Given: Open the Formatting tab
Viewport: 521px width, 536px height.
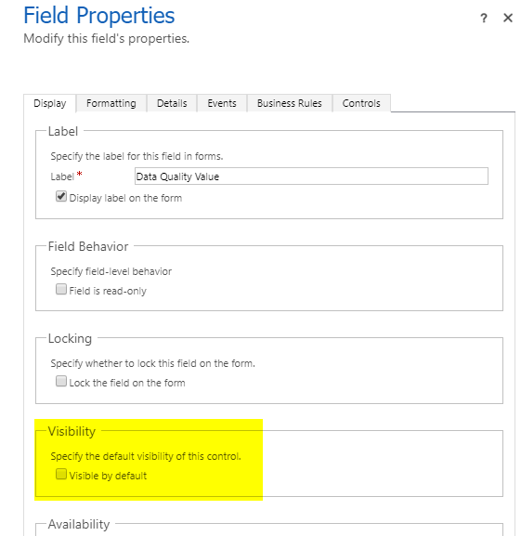Looking at the screenshot, I should click(111, 103).
